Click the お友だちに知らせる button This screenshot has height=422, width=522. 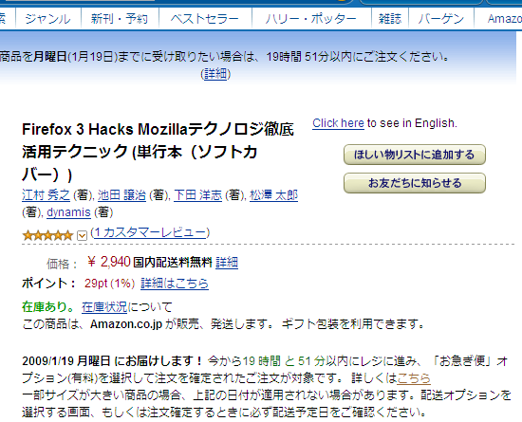tap(415, 183)
